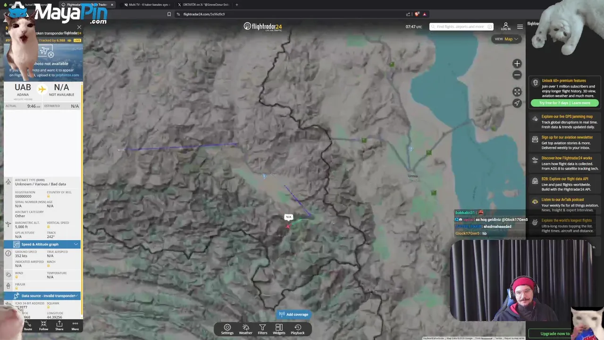Click the Find flights search field

(x=461, y=26)
